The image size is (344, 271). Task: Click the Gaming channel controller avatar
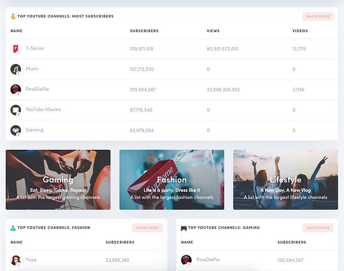[x=15, y=130]
